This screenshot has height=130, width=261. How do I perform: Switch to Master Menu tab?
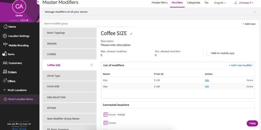pyautogui.click(x=160, y=3)
